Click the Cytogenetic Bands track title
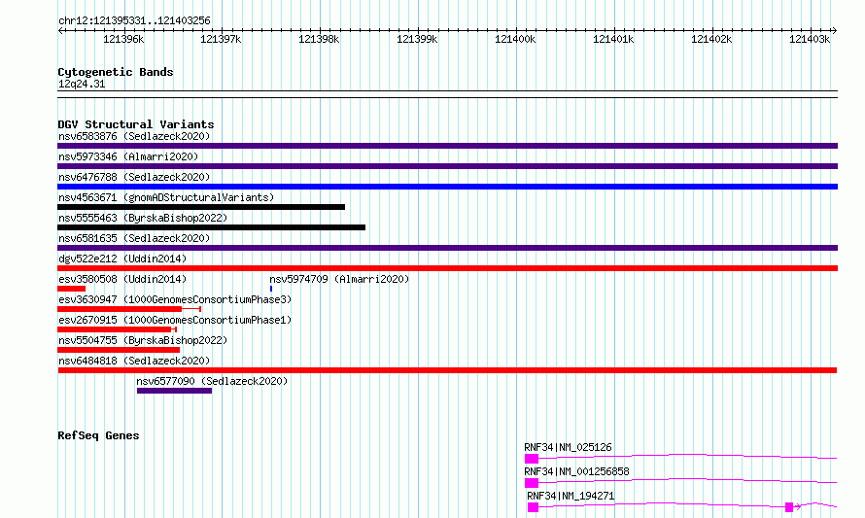Viewport: 865px width, 518px height. (116, 72)
